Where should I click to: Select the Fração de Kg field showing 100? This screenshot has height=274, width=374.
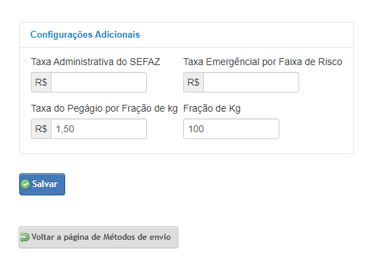(x=231, y=129)
